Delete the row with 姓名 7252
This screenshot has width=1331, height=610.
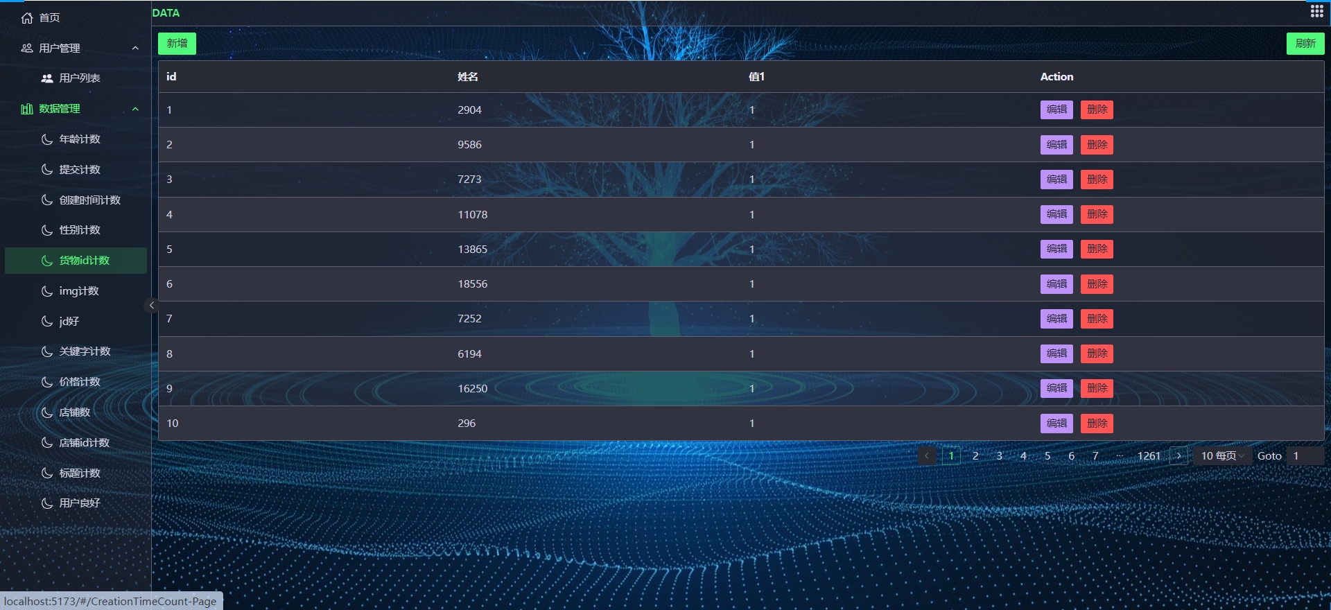1097,319
